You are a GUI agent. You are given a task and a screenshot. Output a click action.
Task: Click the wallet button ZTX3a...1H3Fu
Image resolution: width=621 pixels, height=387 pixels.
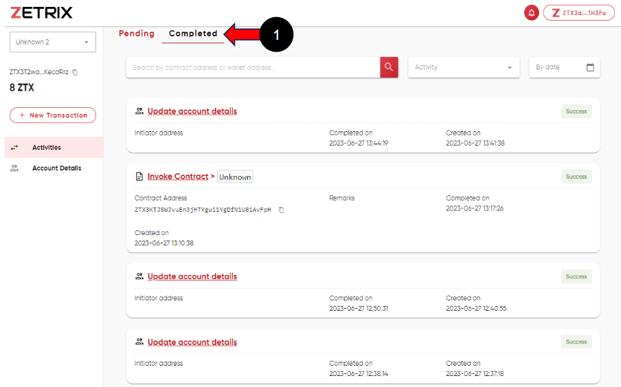pos(578,13)
